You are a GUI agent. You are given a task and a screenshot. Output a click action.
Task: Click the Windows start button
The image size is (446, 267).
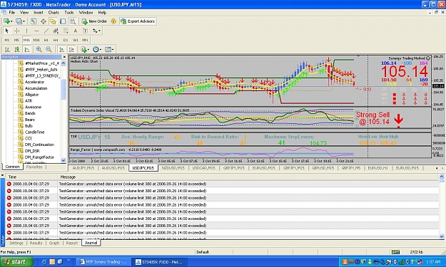tap(16, 261)
